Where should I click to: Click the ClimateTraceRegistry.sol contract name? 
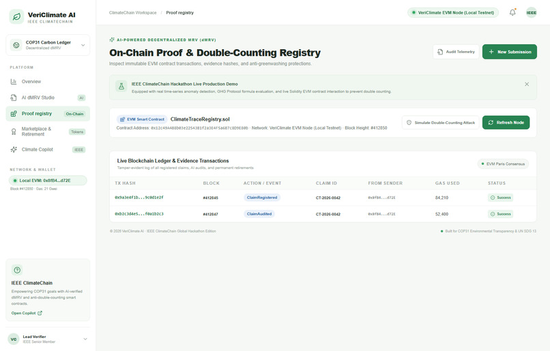200,119
